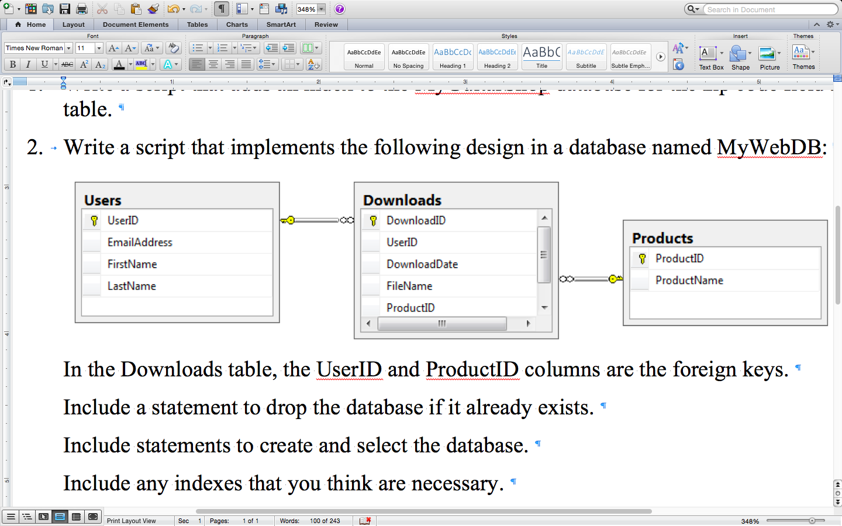Viewport: 842px width, 526px height.
Task: Apply the Heading 1 style
Action: pos(453,57)
